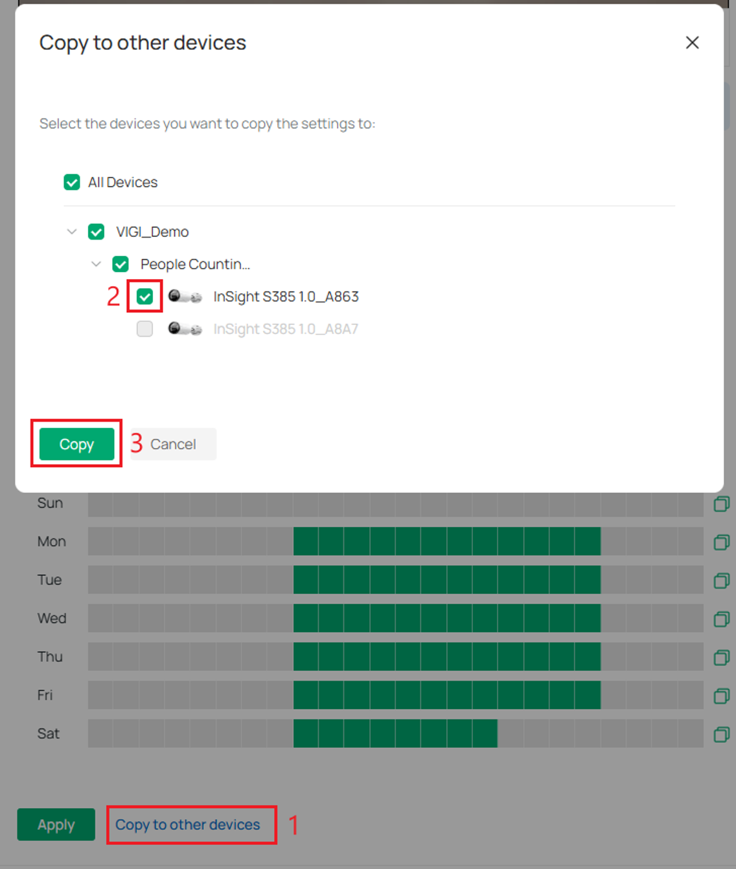Open the Copy to other devices link

coord(188,824)
